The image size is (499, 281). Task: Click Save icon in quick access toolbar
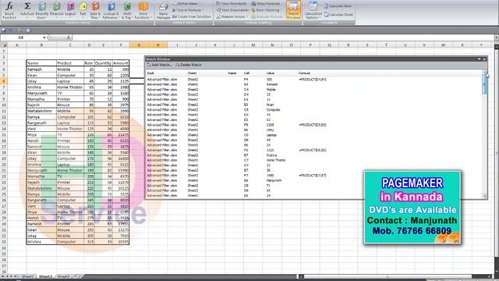(x=3, y=30)
